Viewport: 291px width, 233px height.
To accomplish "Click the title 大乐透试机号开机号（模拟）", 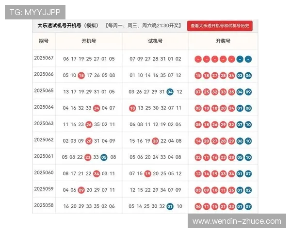I will (68, 25).
